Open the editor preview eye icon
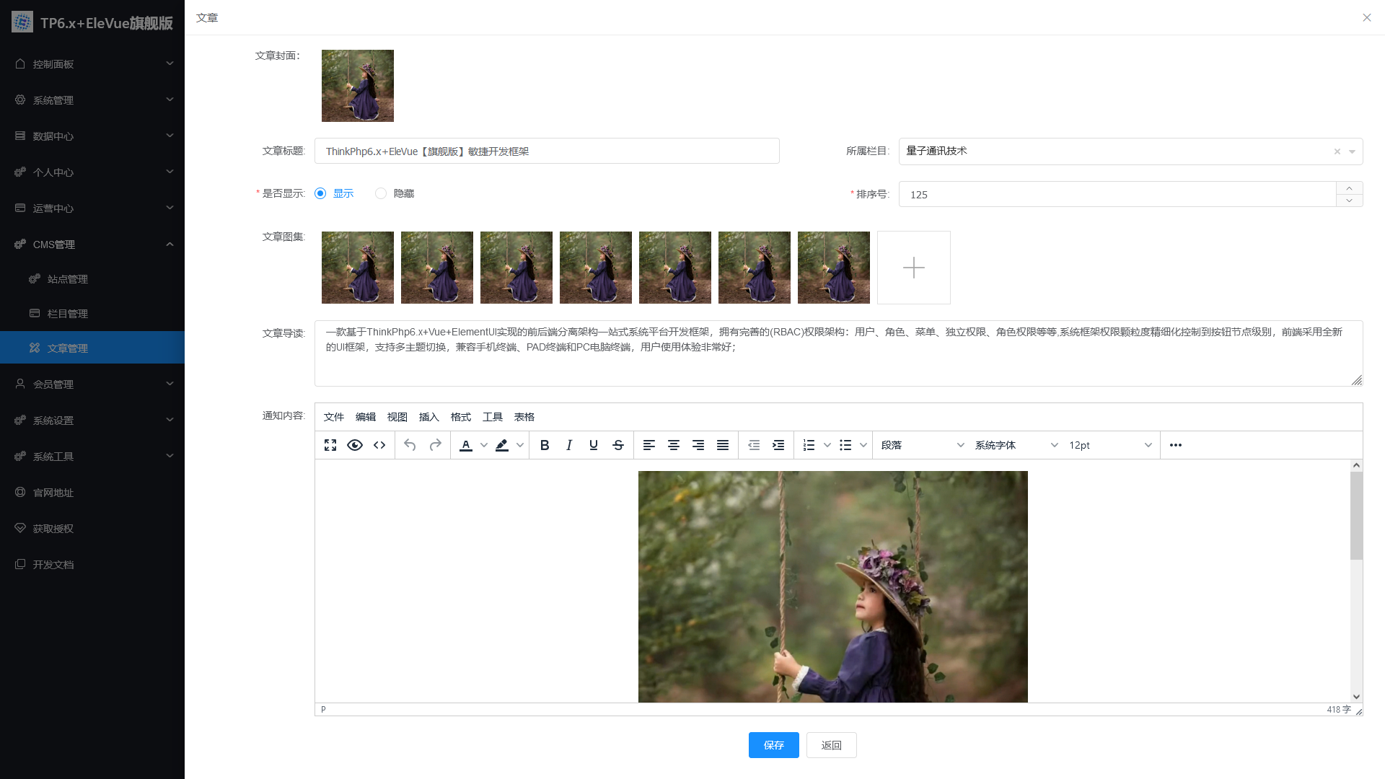The height and width of the screenshot is (779, 1385). [355, 445]
